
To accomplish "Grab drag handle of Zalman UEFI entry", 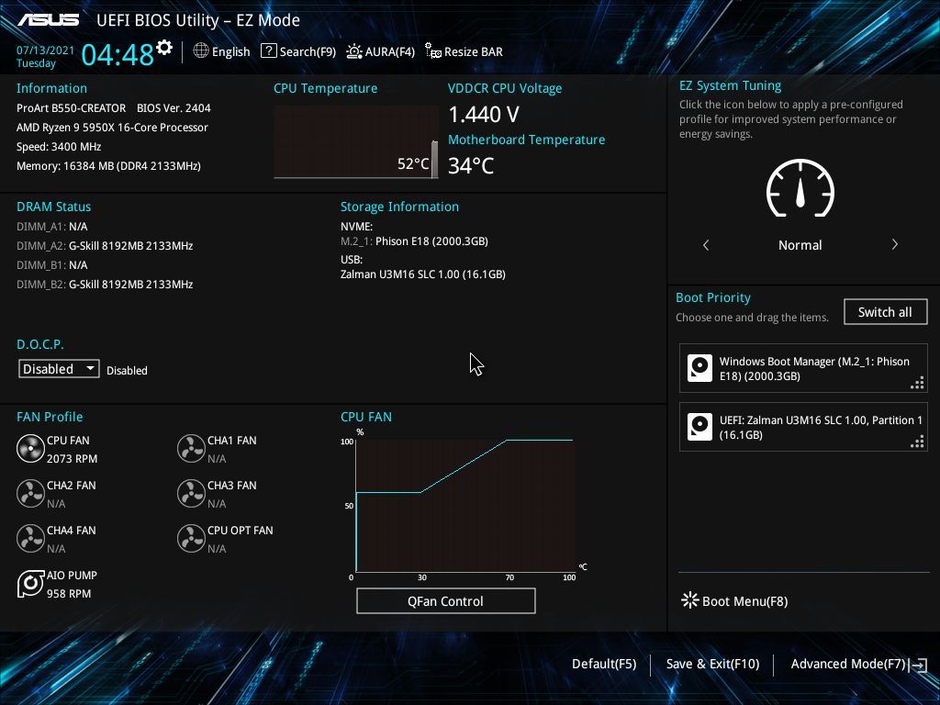I will point(917,442).
